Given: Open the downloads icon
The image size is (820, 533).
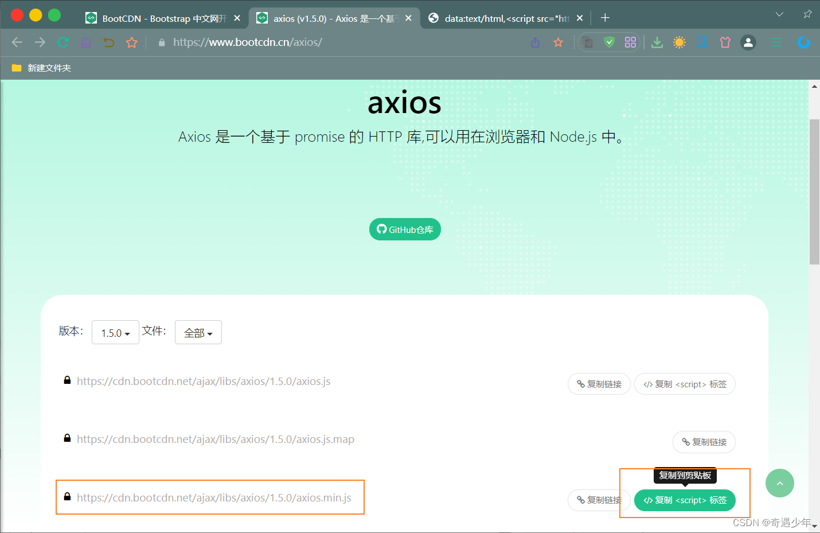Looking at the screenshot, I should 657,42.
